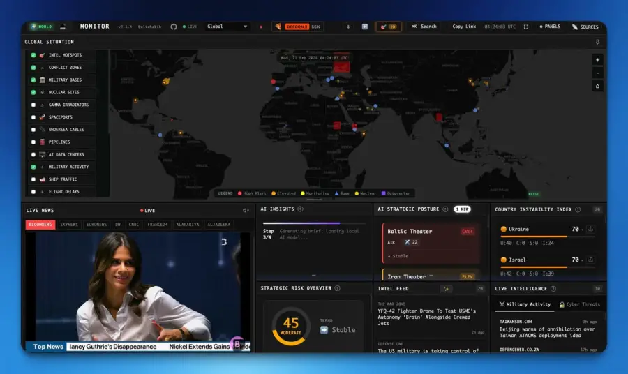Click the AI Data Centers monitor icon
This screenshot has width=628, height=374.
[42, 155]
